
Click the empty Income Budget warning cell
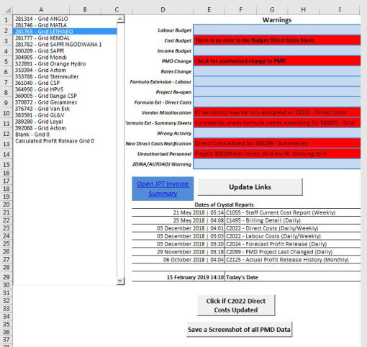(x=277, y=50)
